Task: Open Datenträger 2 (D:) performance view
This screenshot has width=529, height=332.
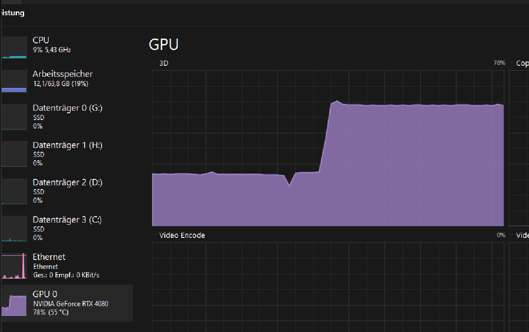Action: tap(67, 183)
